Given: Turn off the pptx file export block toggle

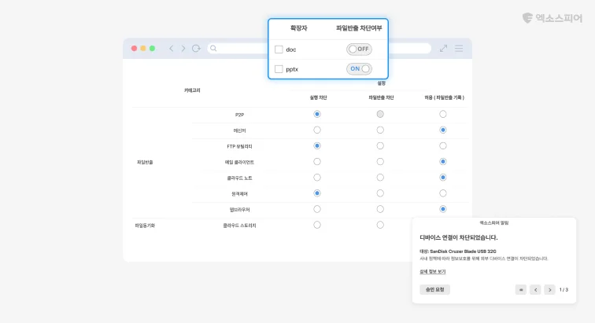Looking at the screenshot, I should pos(359,68).
